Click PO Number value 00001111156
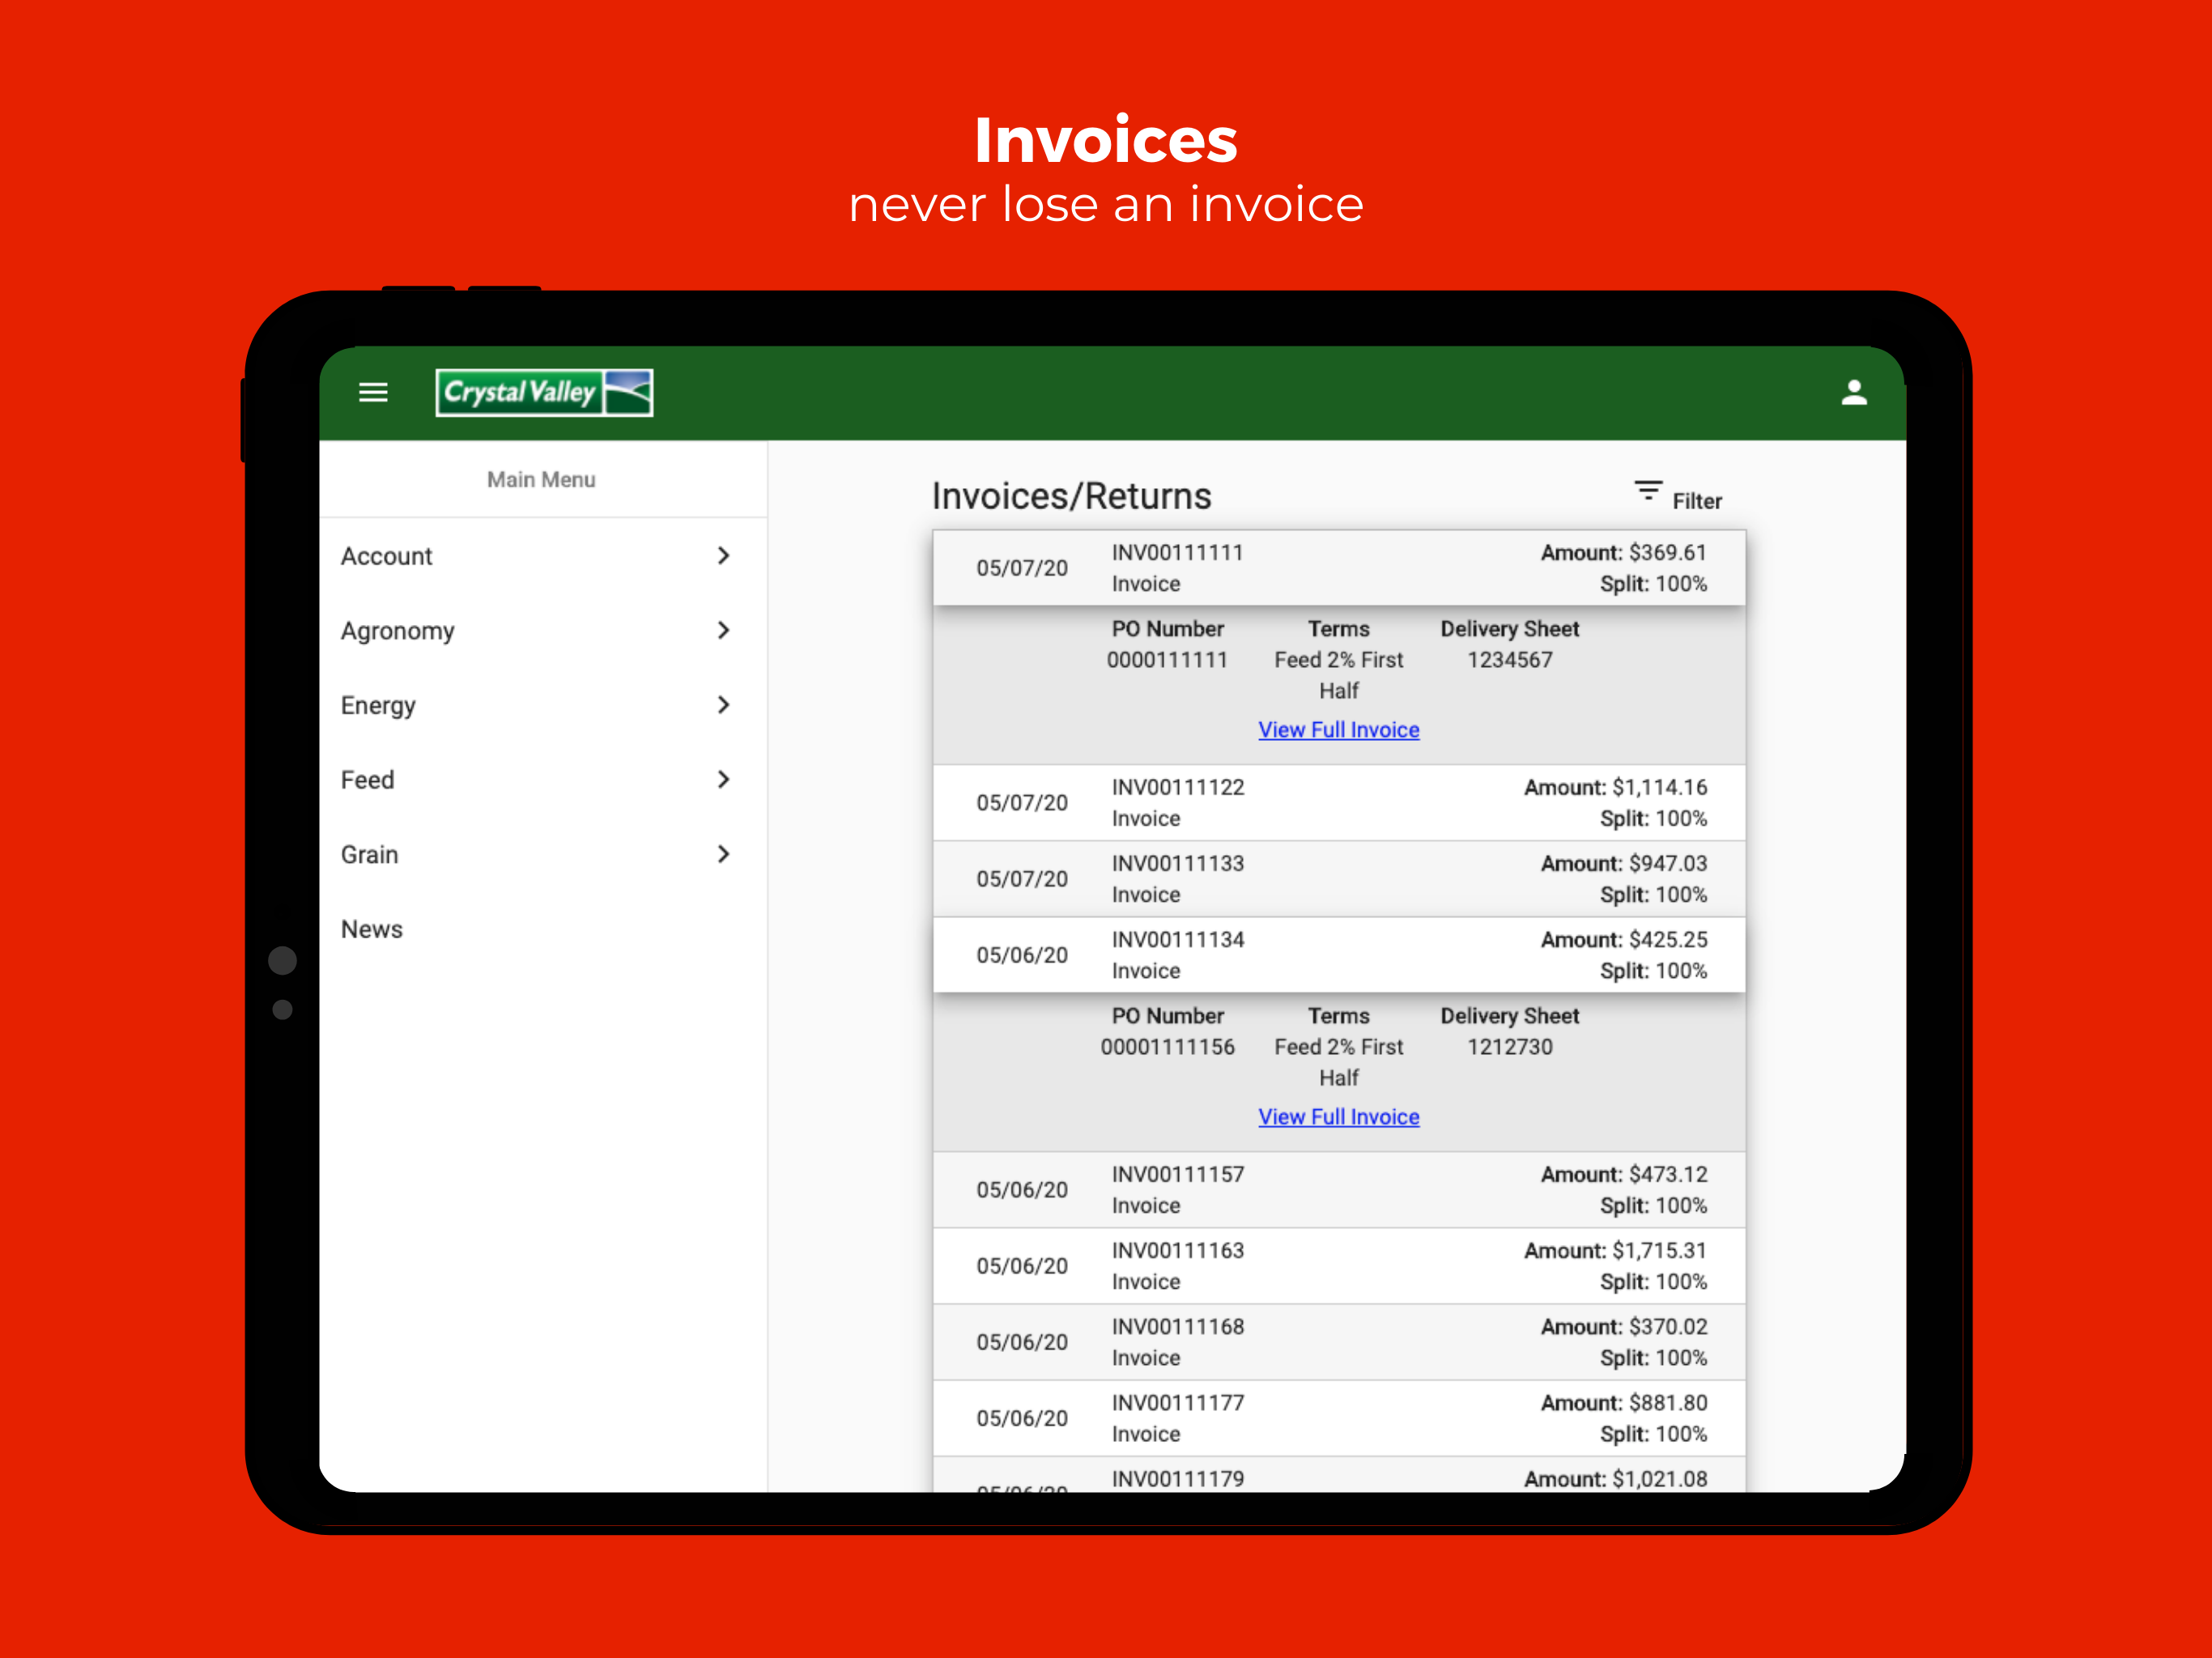2212x1658 pixels. coord(1167,1047)
